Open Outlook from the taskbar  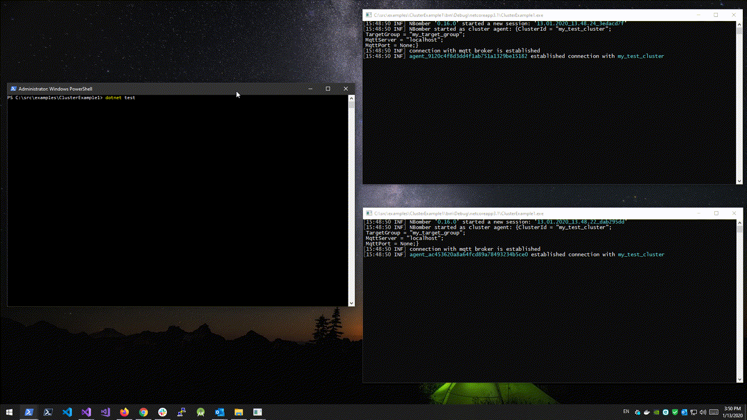coord(219,412)
